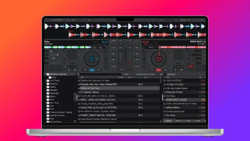Nudge left deck pitch up with plus button
Screen dimensions: 250x141
coord(108,68)
